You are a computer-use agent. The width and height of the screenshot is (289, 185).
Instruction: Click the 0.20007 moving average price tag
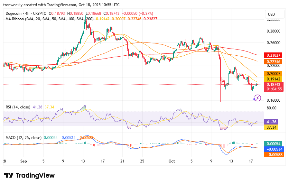pyautogui.click(x=273, y=73)
